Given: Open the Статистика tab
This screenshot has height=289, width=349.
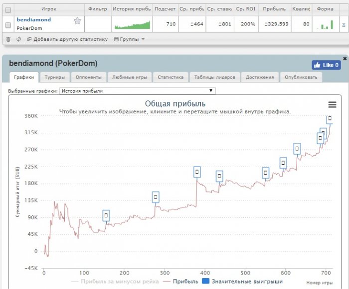Looking at the screenshot, I should 171,77.
